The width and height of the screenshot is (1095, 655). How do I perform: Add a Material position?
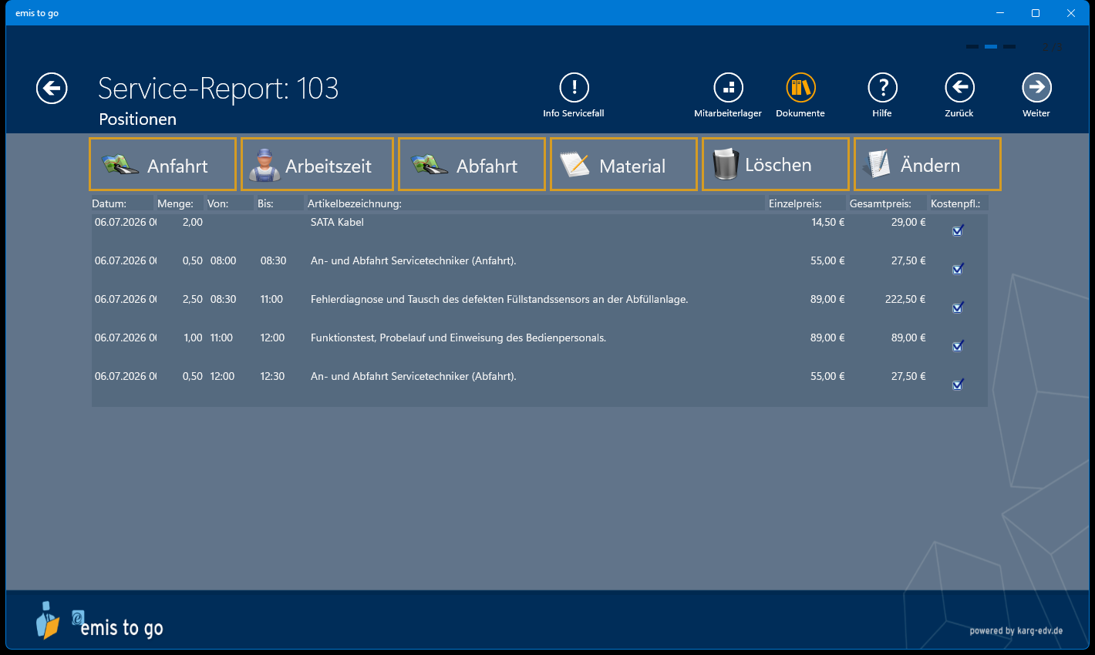624,164
